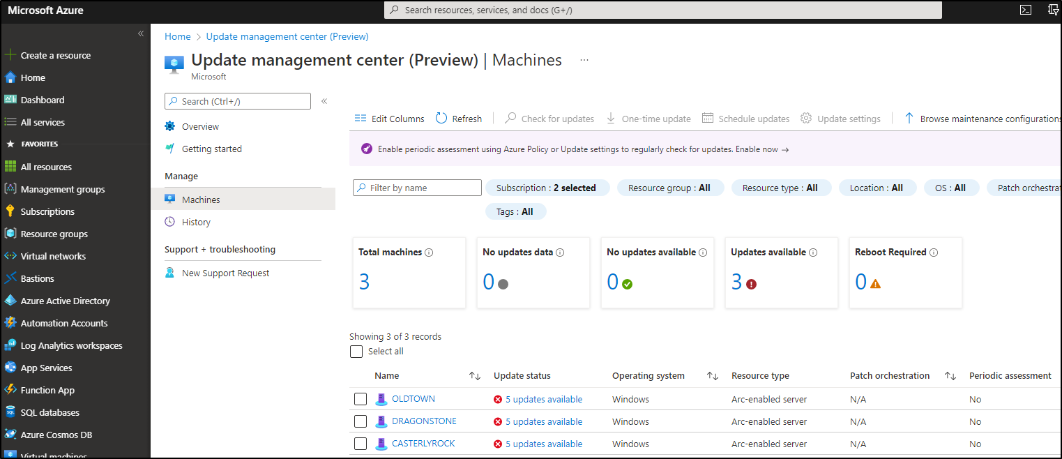Click Reboot Required info icon
The height and width of the screenshot is (459, 1062).
[934, 253]
